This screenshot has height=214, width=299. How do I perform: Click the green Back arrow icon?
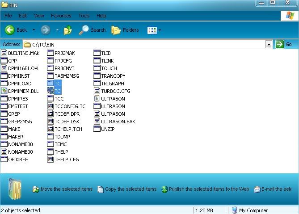coord(9,30)
